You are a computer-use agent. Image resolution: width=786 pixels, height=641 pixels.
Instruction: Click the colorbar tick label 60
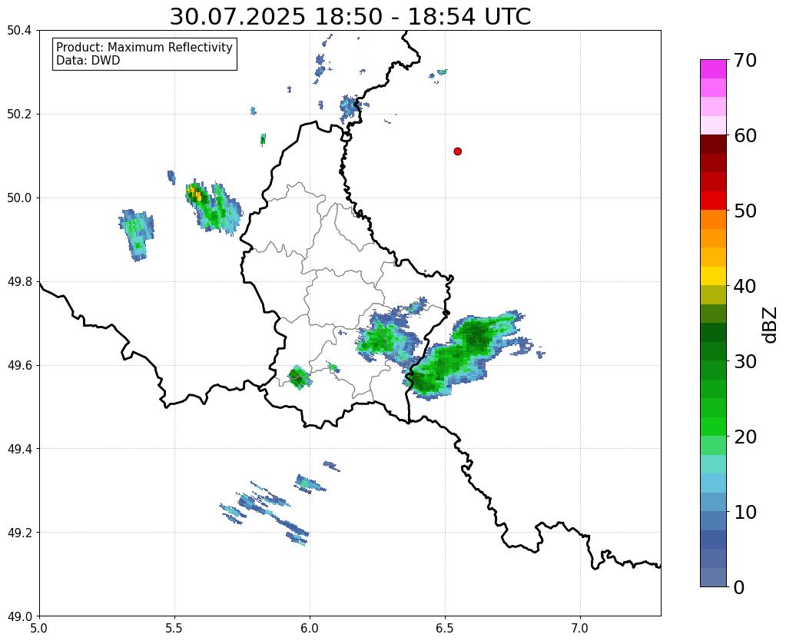click(x=745, y=135)
